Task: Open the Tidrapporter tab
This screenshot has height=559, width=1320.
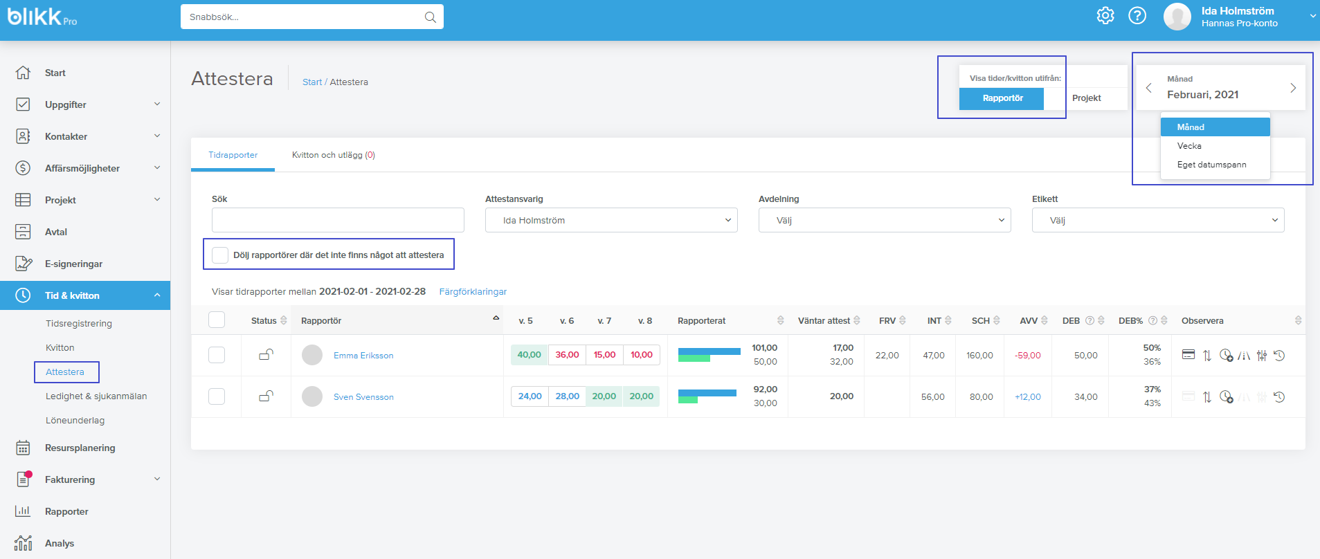Action: 233,155
